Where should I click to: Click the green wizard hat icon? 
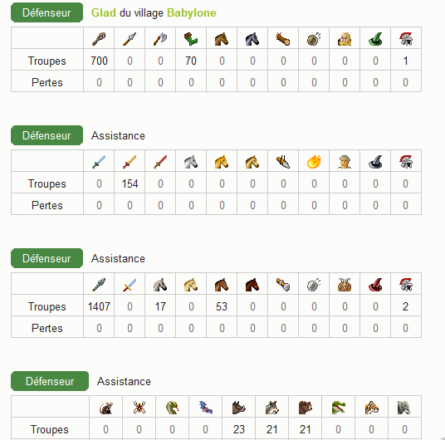pos(375,39)
